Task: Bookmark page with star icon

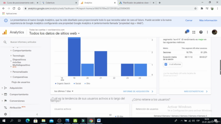Action: (195, 8)
